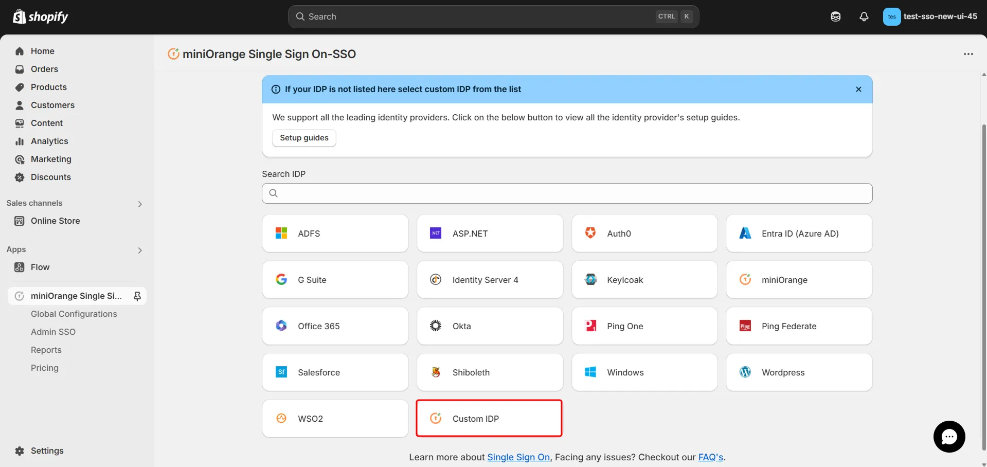Select the Auth0 identity provider
The width and height of the screenshot is (987, 467).
pos(644,233)
